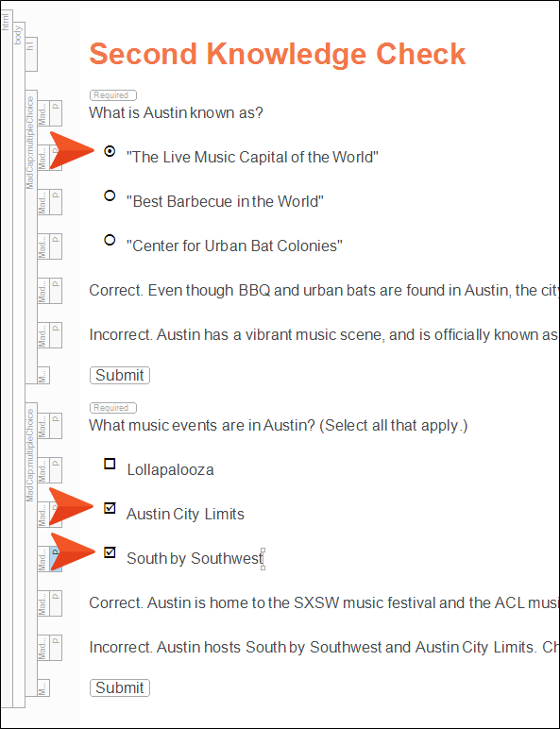Select "The Live Music Capital of the World" radio button
This screenshot has height=729, width=560.
[x=110, y=151]
